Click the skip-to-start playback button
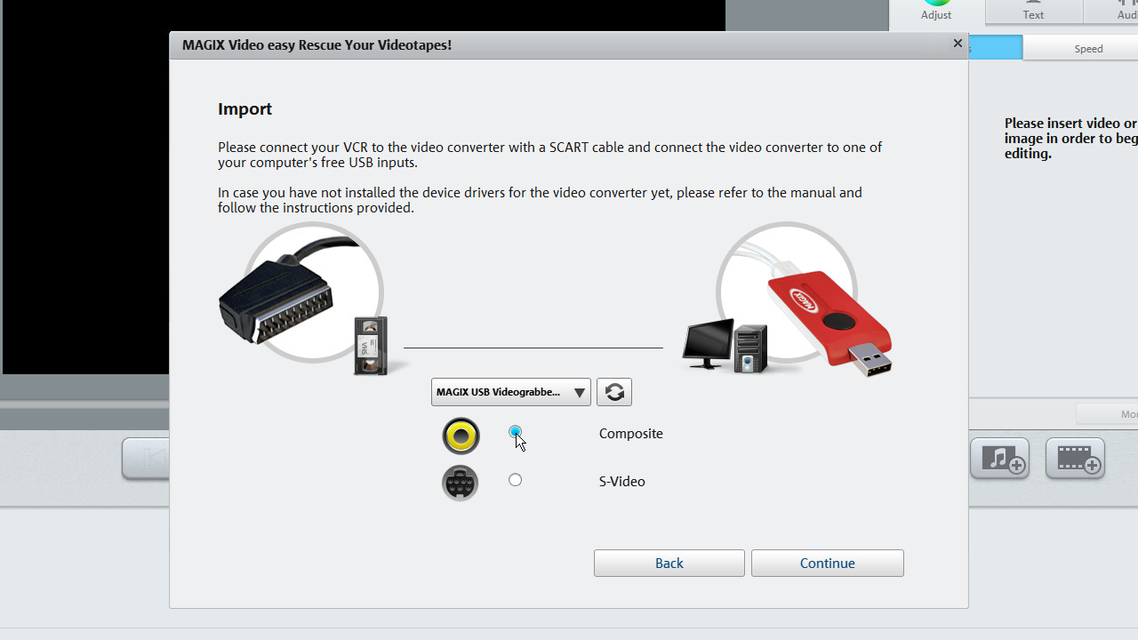Viewport: 1138px width, 640px height. tap(148, 459)
